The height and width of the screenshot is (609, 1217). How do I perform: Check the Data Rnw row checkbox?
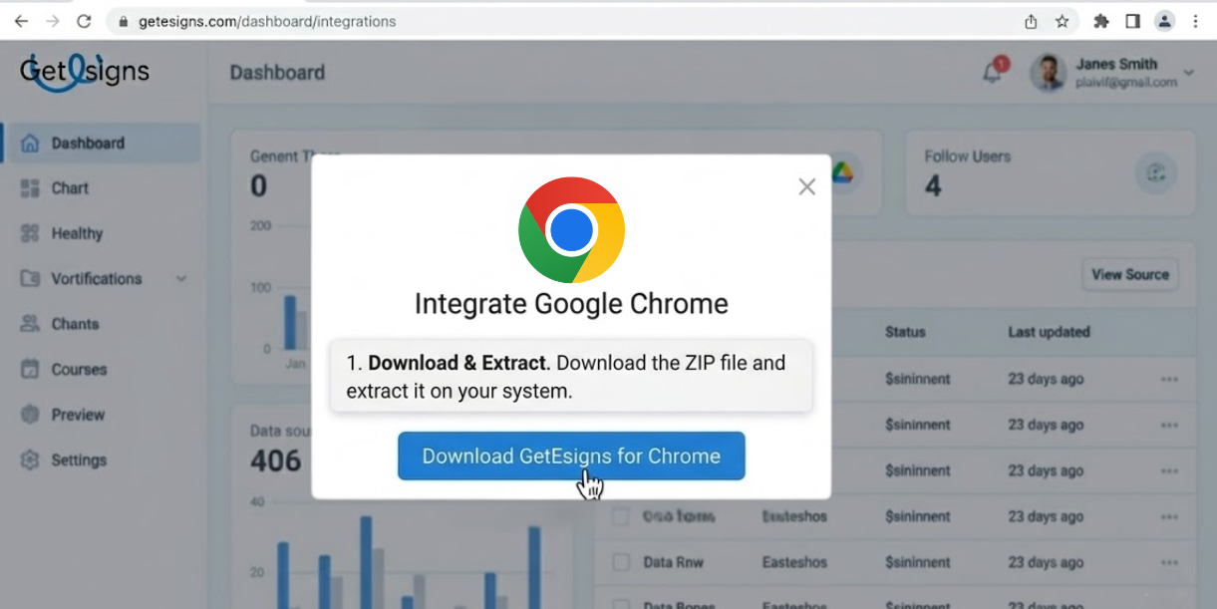(x=621, y=562)
